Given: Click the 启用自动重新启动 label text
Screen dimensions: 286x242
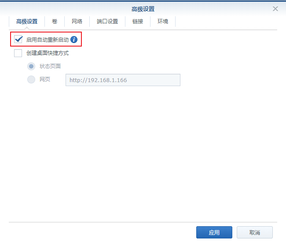Looking at the screenshot, I should pos(48,40).
